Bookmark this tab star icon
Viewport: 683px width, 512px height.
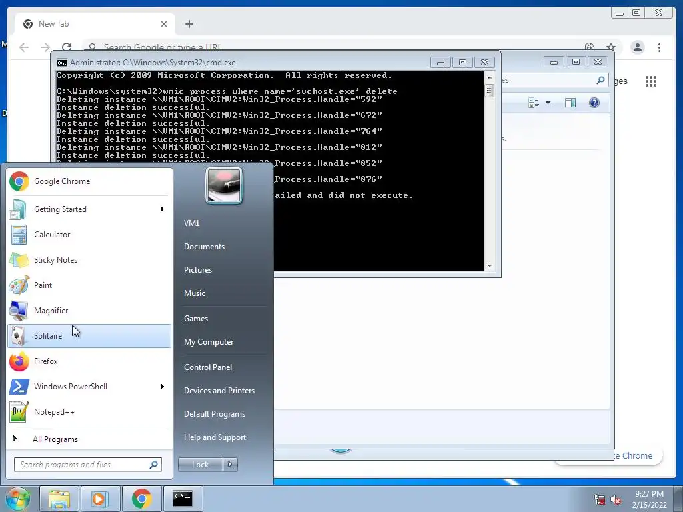point(611,47)
